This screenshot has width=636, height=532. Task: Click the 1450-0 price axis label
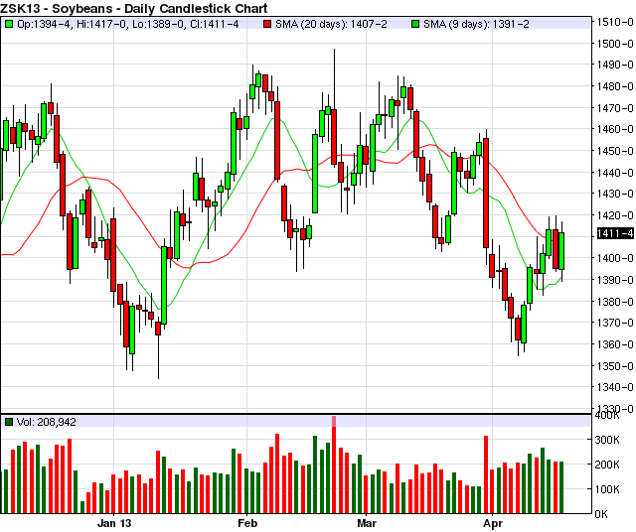tap(615, 151)
